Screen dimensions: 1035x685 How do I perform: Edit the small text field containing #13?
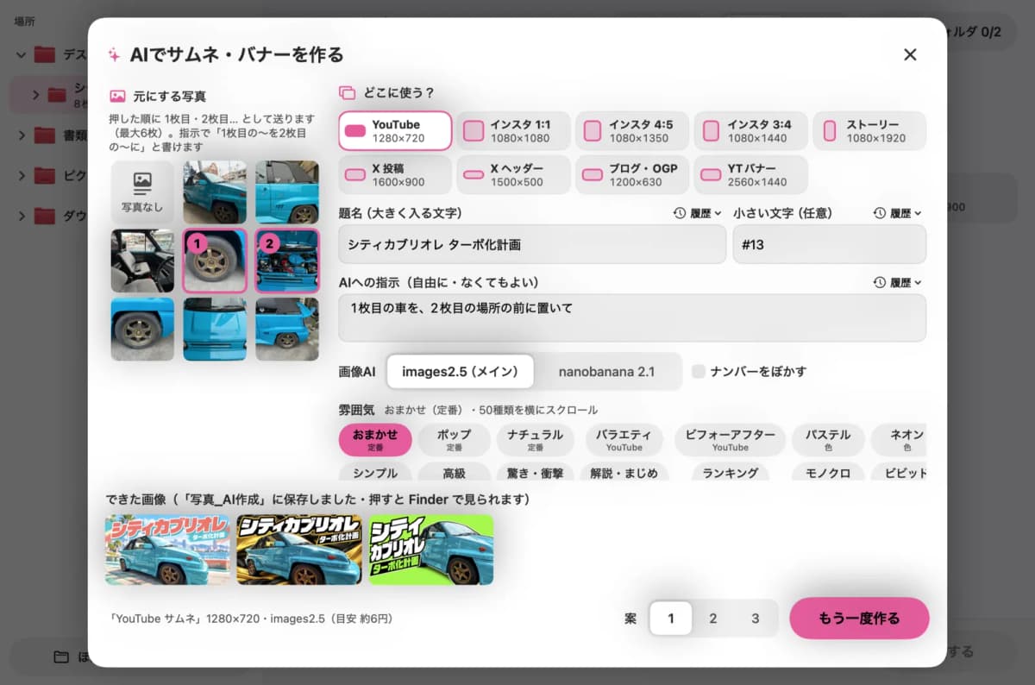[829, 244]
